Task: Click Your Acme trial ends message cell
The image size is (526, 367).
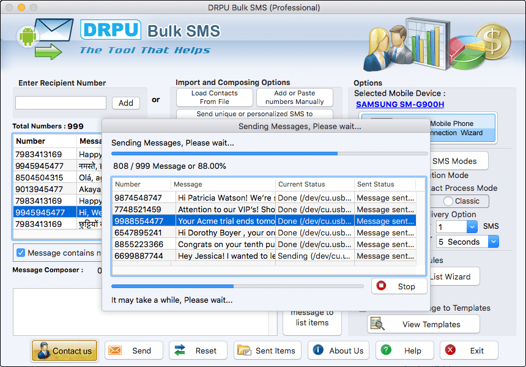Action: tap(226, 221)
